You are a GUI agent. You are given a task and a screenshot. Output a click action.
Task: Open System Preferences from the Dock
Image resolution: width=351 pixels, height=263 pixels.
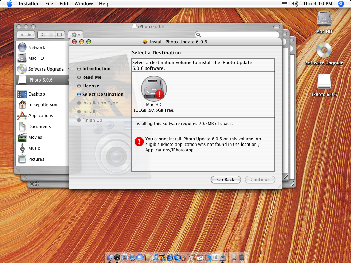click(x=215, y=258)
